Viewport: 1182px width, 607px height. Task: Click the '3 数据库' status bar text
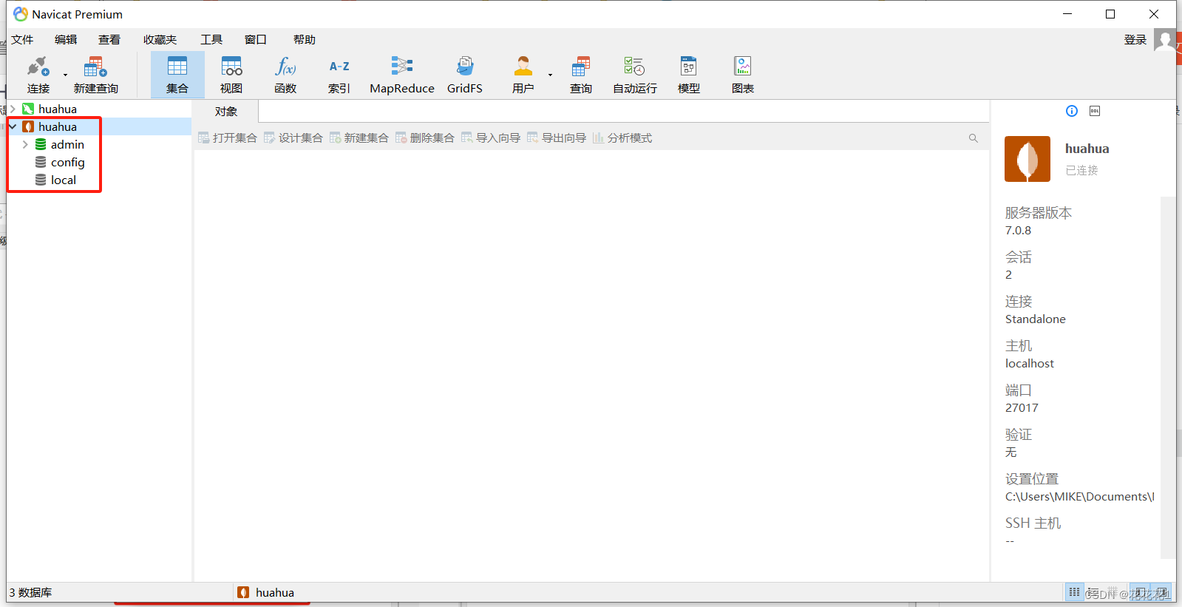(30, 593)
